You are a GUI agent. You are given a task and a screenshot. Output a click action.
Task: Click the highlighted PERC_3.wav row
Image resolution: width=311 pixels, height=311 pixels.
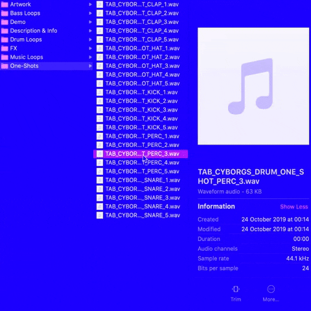[141, 154]
